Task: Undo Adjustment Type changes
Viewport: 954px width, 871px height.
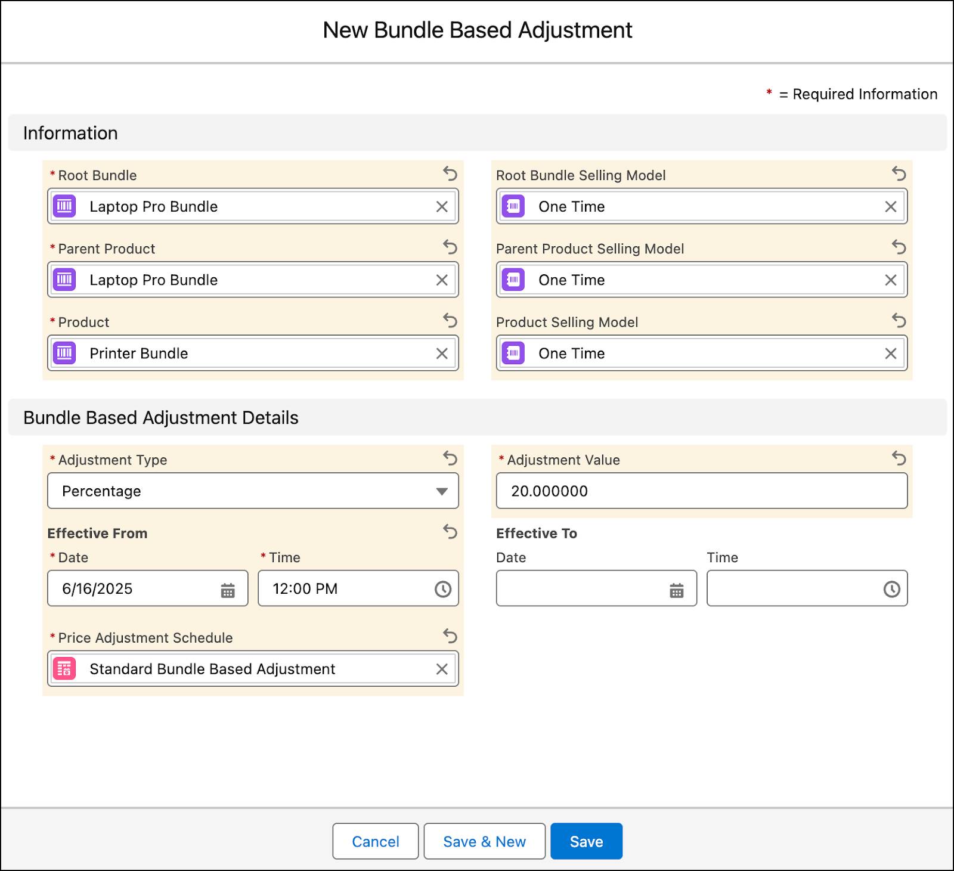Action: pos(450,458)
